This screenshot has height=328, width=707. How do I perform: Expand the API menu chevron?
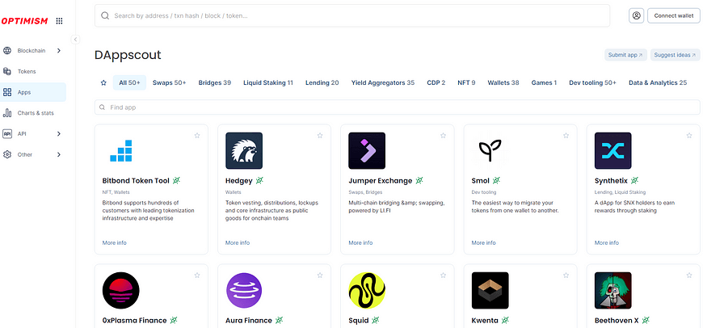tap(59, 134)
